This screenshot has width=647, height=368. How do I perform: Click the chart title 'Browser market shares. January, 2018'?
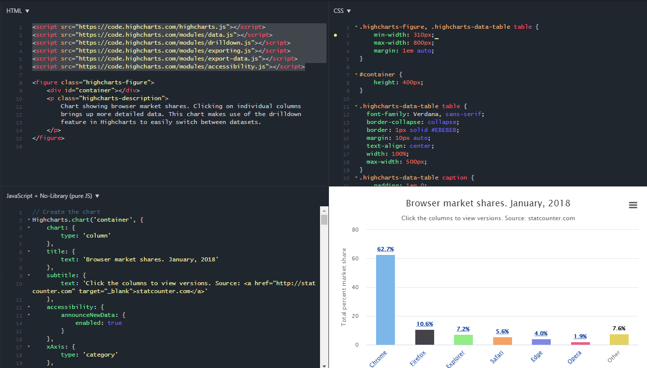(x=488, y=203)
